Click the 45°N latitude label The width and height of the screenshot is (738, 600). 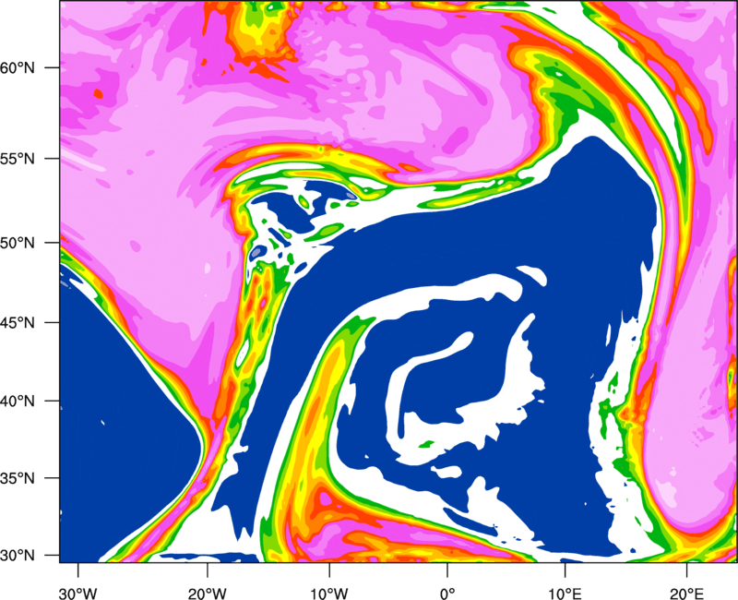18,322
